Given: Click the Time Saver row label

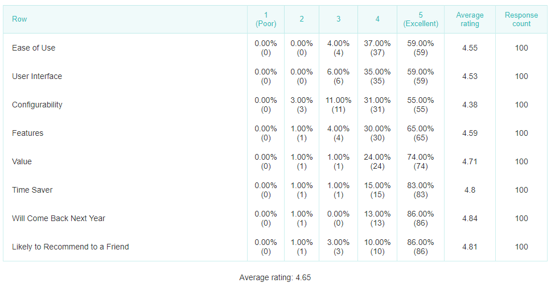Looking at the screenshot, I should click(32, 190).
